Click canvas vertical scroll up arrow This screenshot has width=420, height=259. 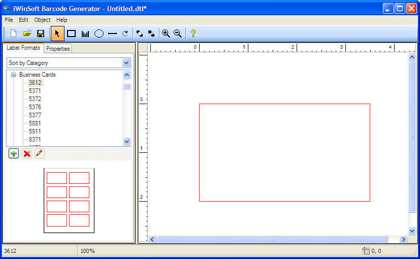[x=412, y=57]
